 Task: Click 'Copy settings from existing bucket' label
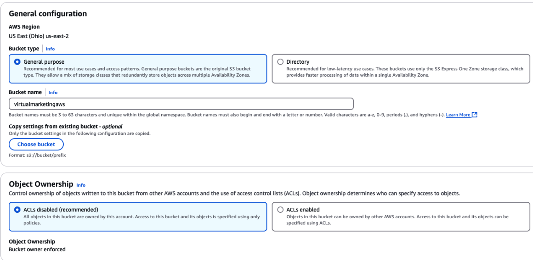[66, 127]
